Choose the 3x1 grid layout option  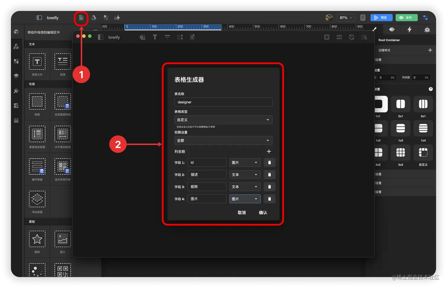tap(423, 104)
